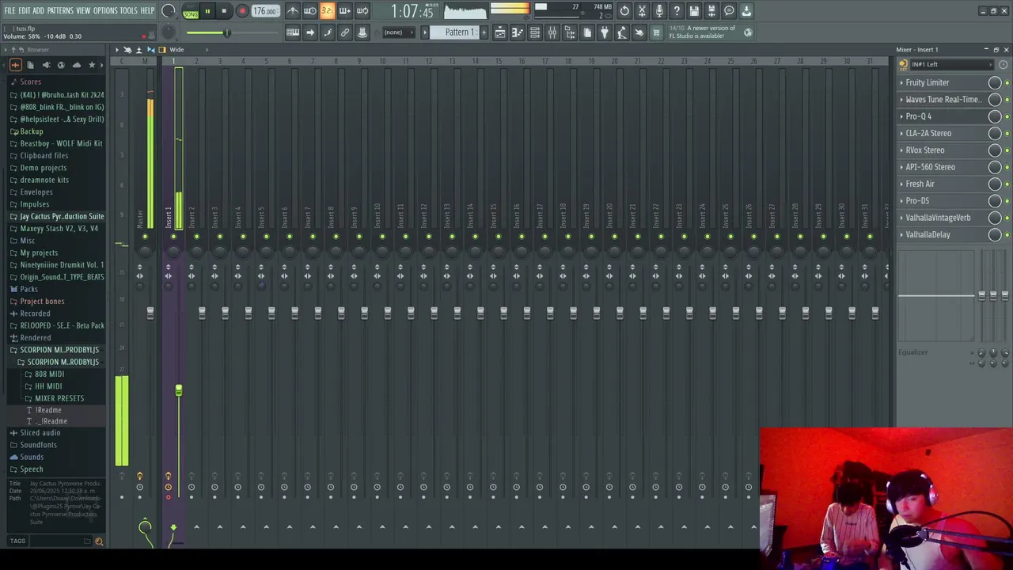Click the TAGS label in browser
This screenshot has height=570, width=1013.
coord(17,541)
